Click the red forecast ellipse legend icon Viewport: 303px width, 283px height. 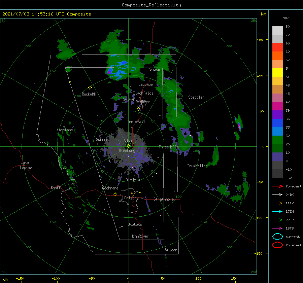277,245
